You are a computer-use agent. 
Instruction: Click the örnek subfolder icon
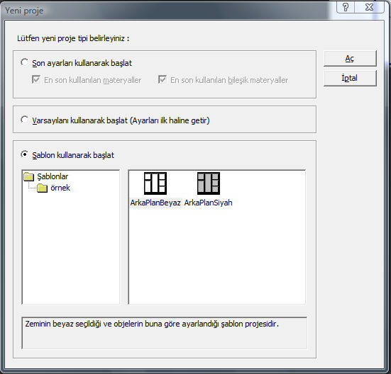click(x=42, y=188)
